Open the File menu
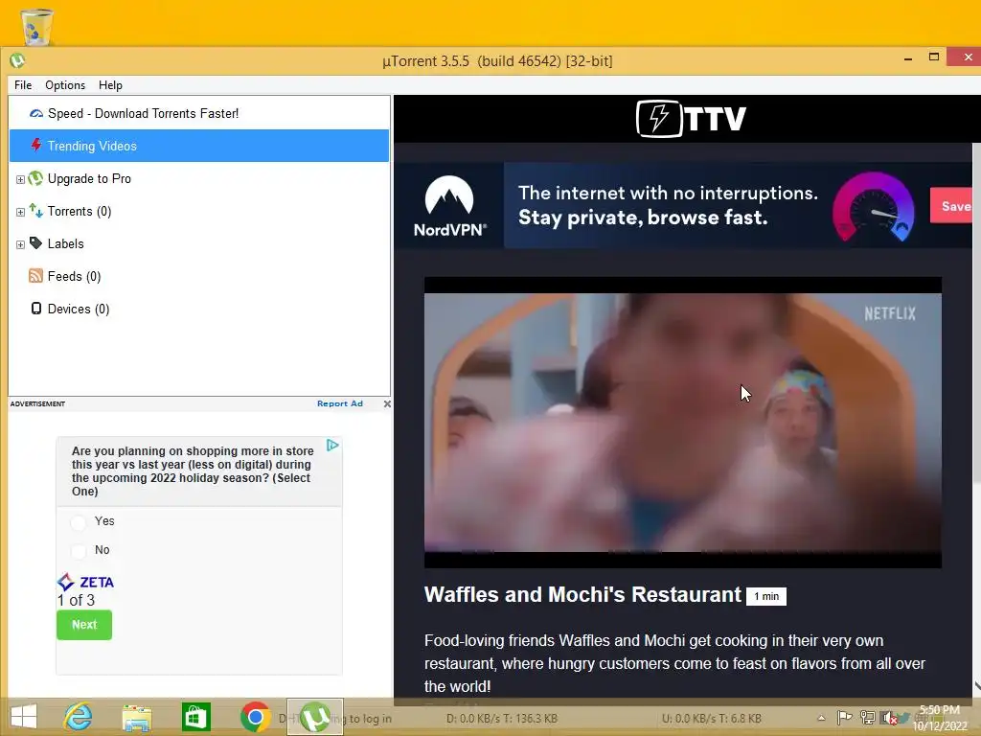This screenshot has height=736, width=981. click(x=23, y=85)
